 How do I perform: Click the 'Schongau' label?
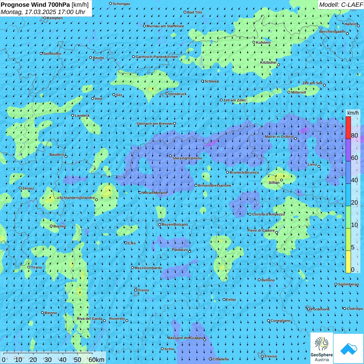pos(121,4)
